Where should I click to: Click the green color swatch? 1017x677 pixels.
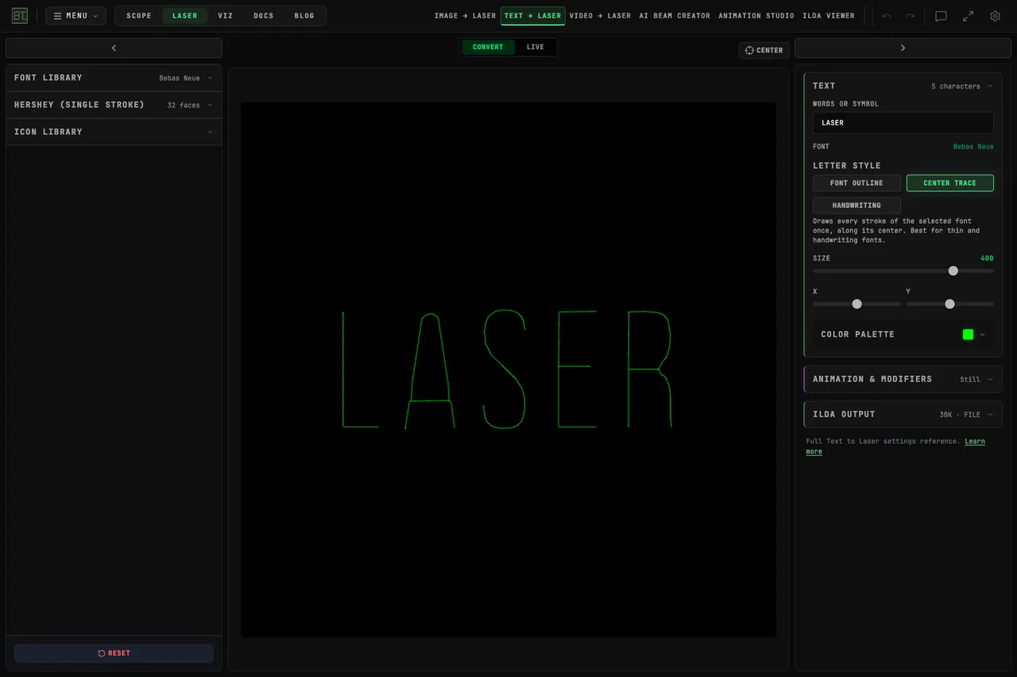[968, 334]
